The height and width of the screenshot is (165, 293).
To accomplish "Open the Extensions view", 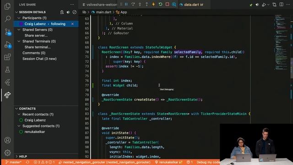I will click(7, 57).
